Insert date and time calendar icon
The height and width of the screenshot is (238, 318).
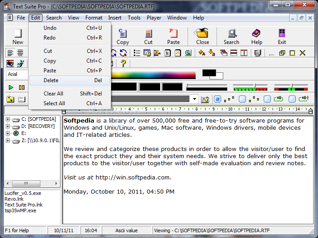pyautogui.click(x=147, y=53)
